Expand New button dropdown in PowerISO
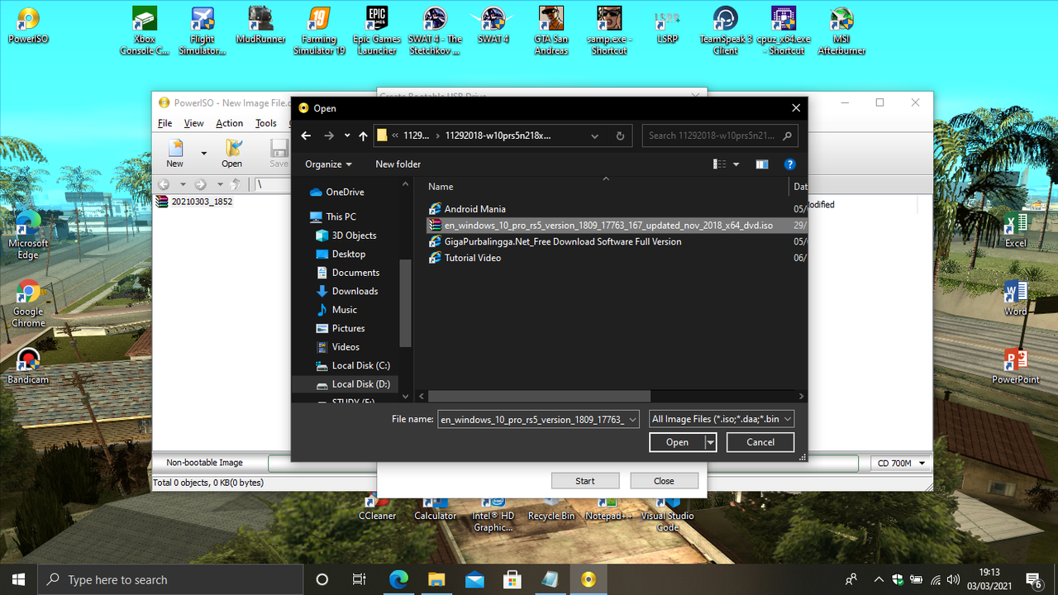The height and width of the screenshot is (595, 1058). (203, 153)
